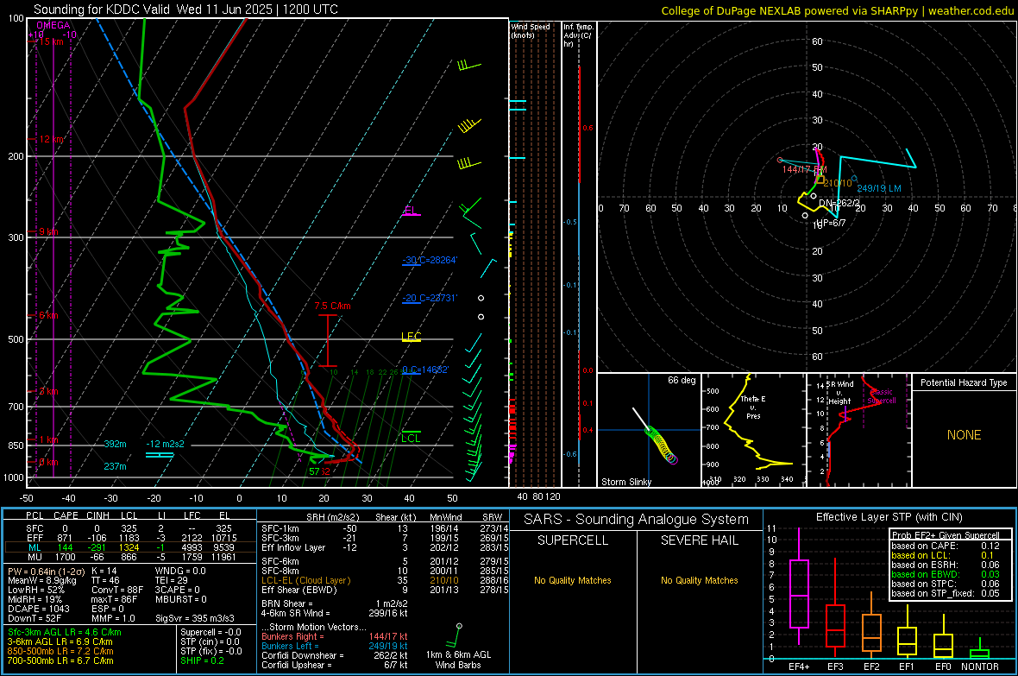Screen dimensions: 1018x676
Task: Click the 'SHIP = 0.2' value
Action: point(202,660)
